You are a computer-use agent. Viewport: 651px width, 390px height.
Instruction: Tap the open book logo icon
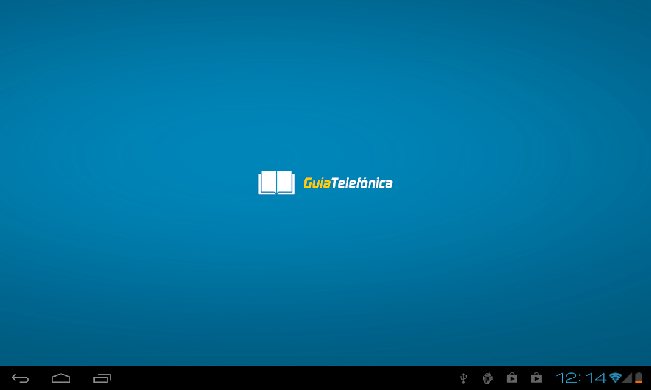276,183
